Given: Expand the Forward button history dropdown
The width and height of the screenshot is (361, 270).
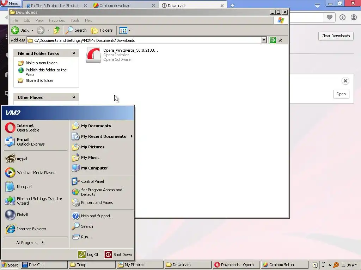Looking at the screenshot, I should coord(48,30).
